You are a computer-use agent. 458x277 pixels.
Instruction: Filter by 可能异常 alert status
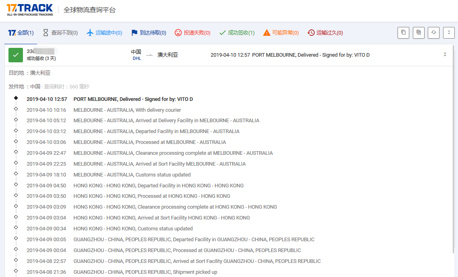(281, 33)
